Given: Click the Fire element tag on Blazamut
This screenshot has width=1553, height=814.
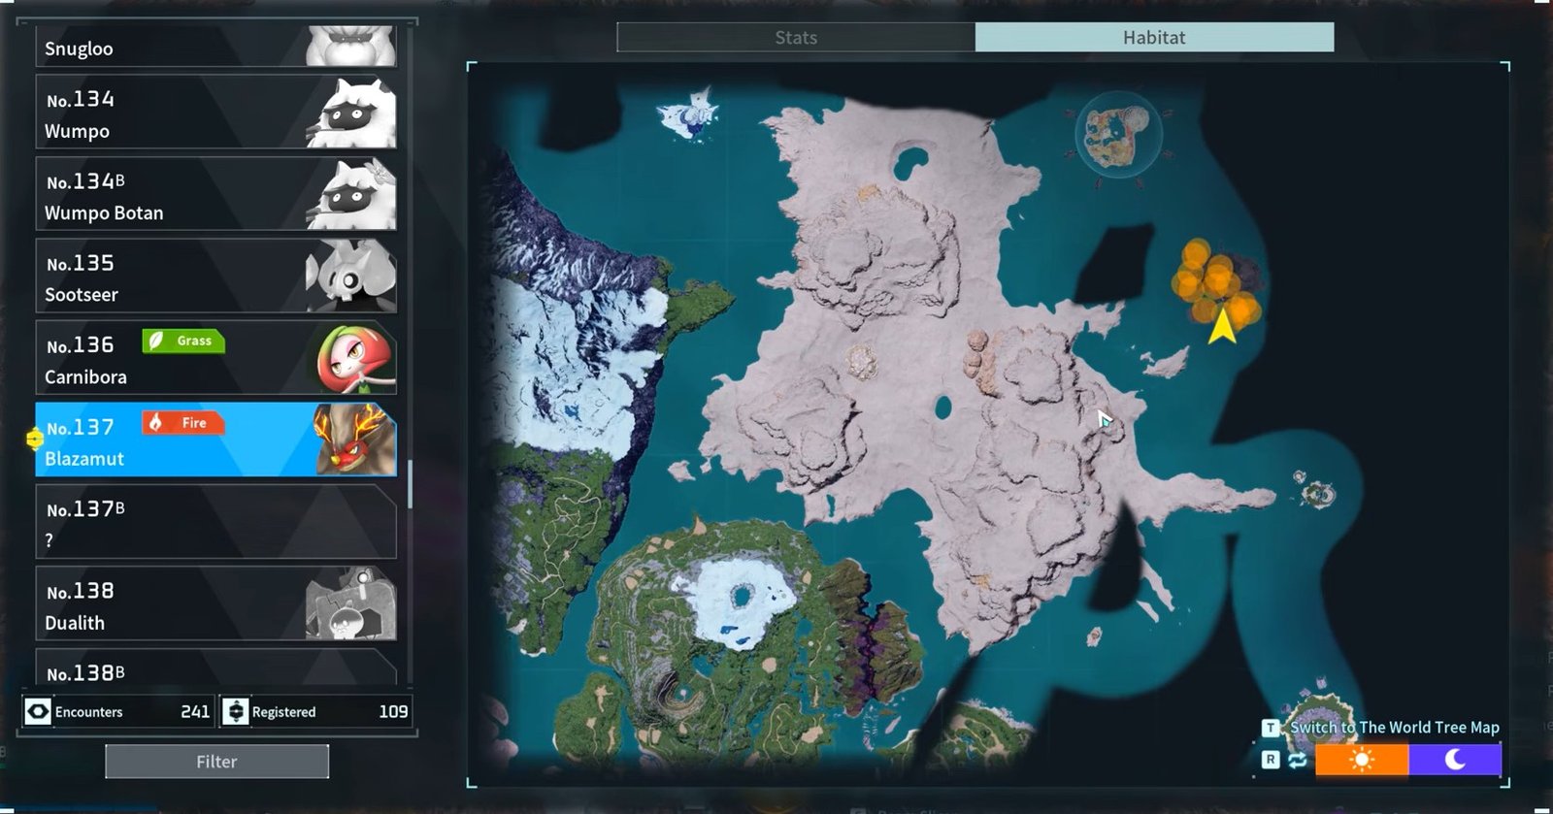Looking at the screenshot, I should pos(183,423).
